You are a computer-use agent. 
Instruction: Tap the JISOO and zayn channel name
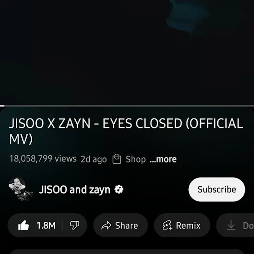[74, 190]
